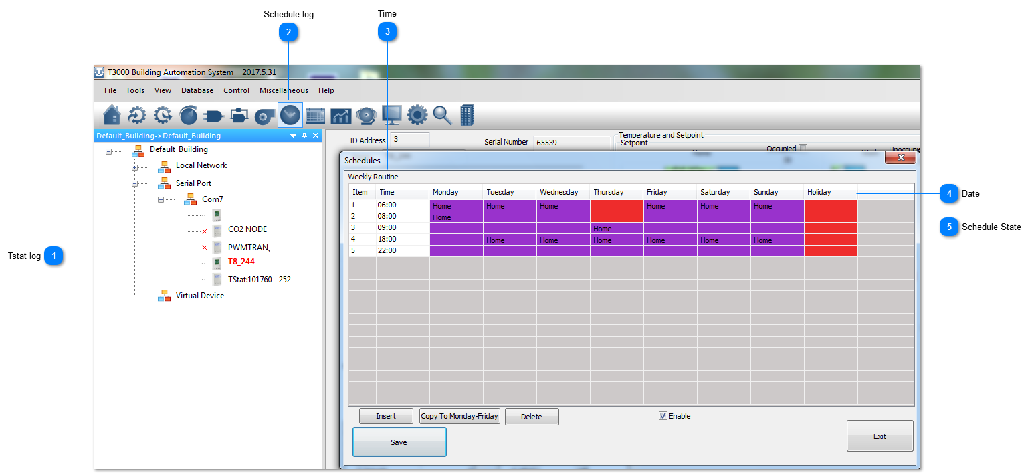Open the View menu
The width and height of the screenshot is (1032, 475).
click(x=163, y=90)
